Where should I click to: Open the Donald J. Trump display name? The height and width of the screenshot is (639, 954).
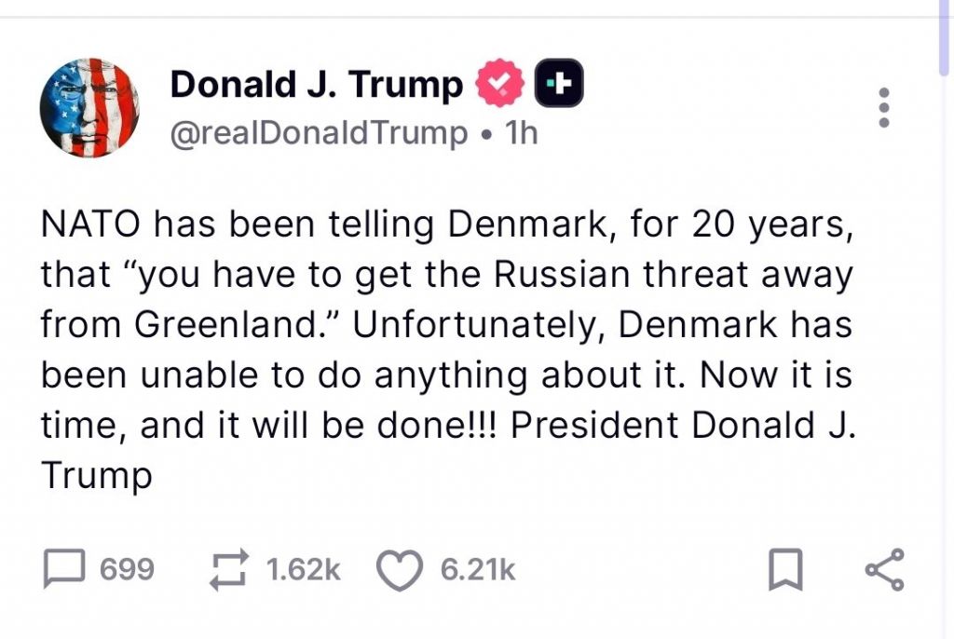pyautogui.click(x=316, y=86)
